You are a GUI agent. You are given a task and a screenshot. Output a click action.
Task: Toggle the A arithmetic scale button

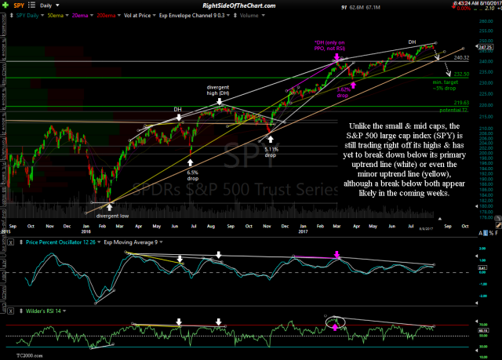point(480,233)
